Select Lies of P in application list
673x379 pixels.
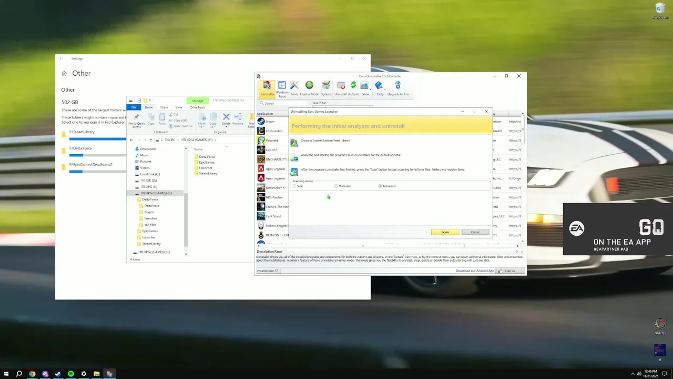click(x=272, y=150)
